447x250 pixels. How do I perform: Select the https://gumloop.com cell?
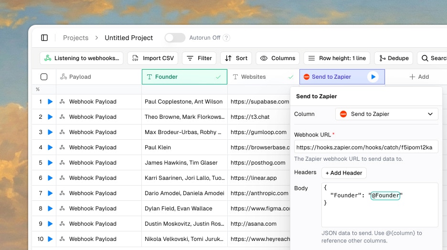click(259, 132)
